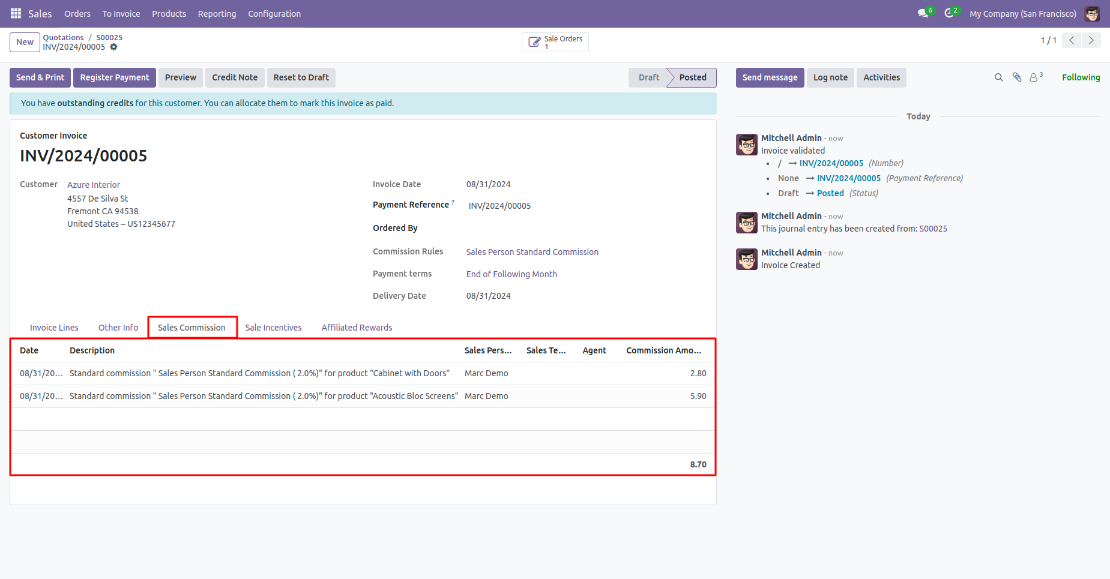This screenshot has height=579, width=1110.
Task: Attach files with the paperclip icon
Action: (1017, 77)
